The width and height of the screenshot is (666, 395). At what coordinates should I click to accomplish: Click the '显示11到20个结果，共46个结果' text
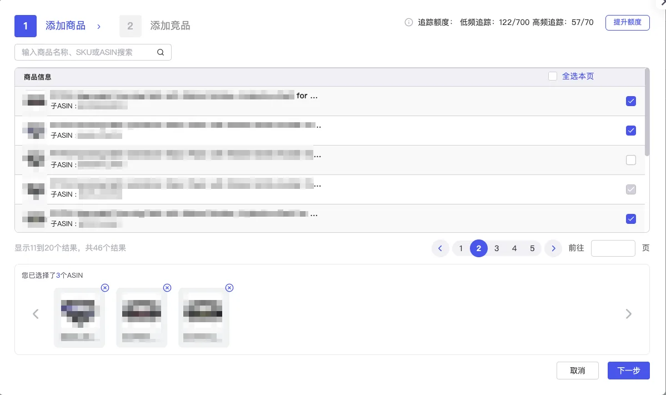click(x=71, y=248)
